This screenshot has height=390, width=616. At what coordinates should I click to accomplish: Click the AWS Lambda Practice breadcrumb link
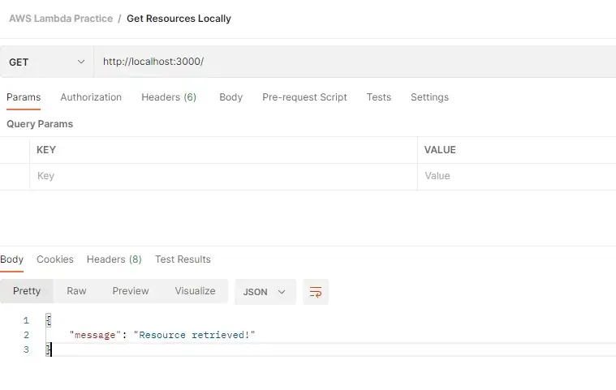pos(61,19)
